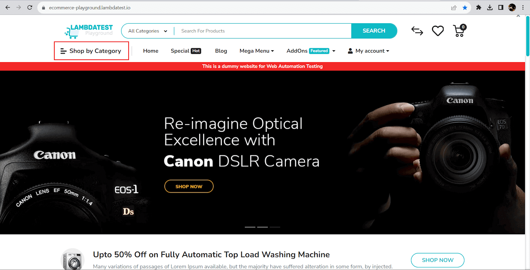This screenshot has width=530, height=270.
Task: Open the browser extensions puzzle icon
Action: pyautogui.click(x=479, y=7)
